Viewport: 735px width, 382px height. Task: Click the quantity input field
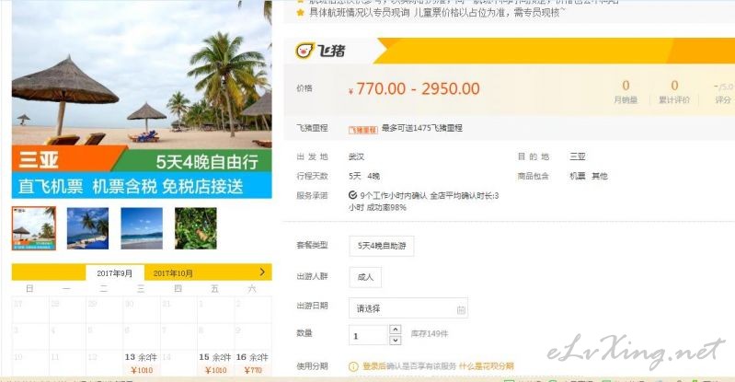369,335
